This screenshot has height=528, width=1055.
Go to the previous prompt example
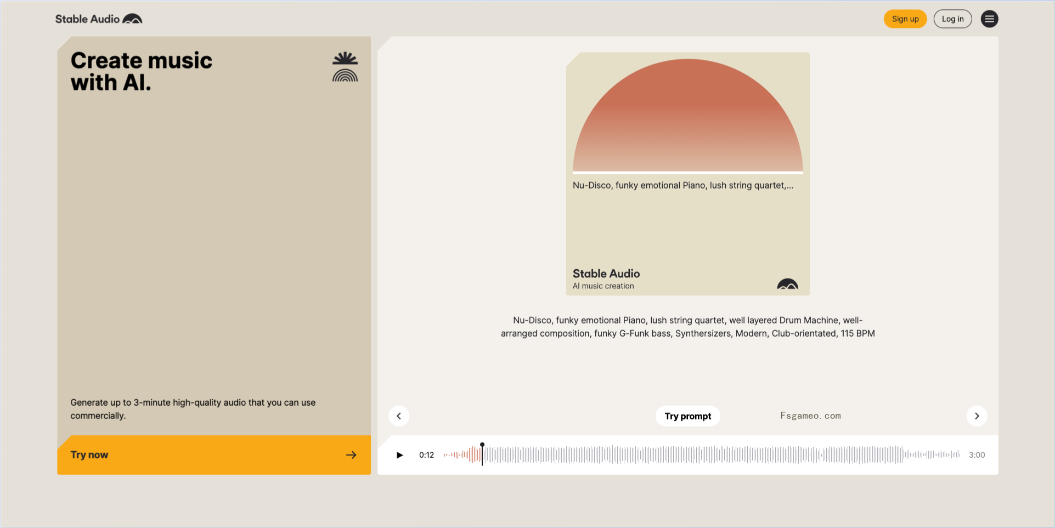tap(399, 416)
